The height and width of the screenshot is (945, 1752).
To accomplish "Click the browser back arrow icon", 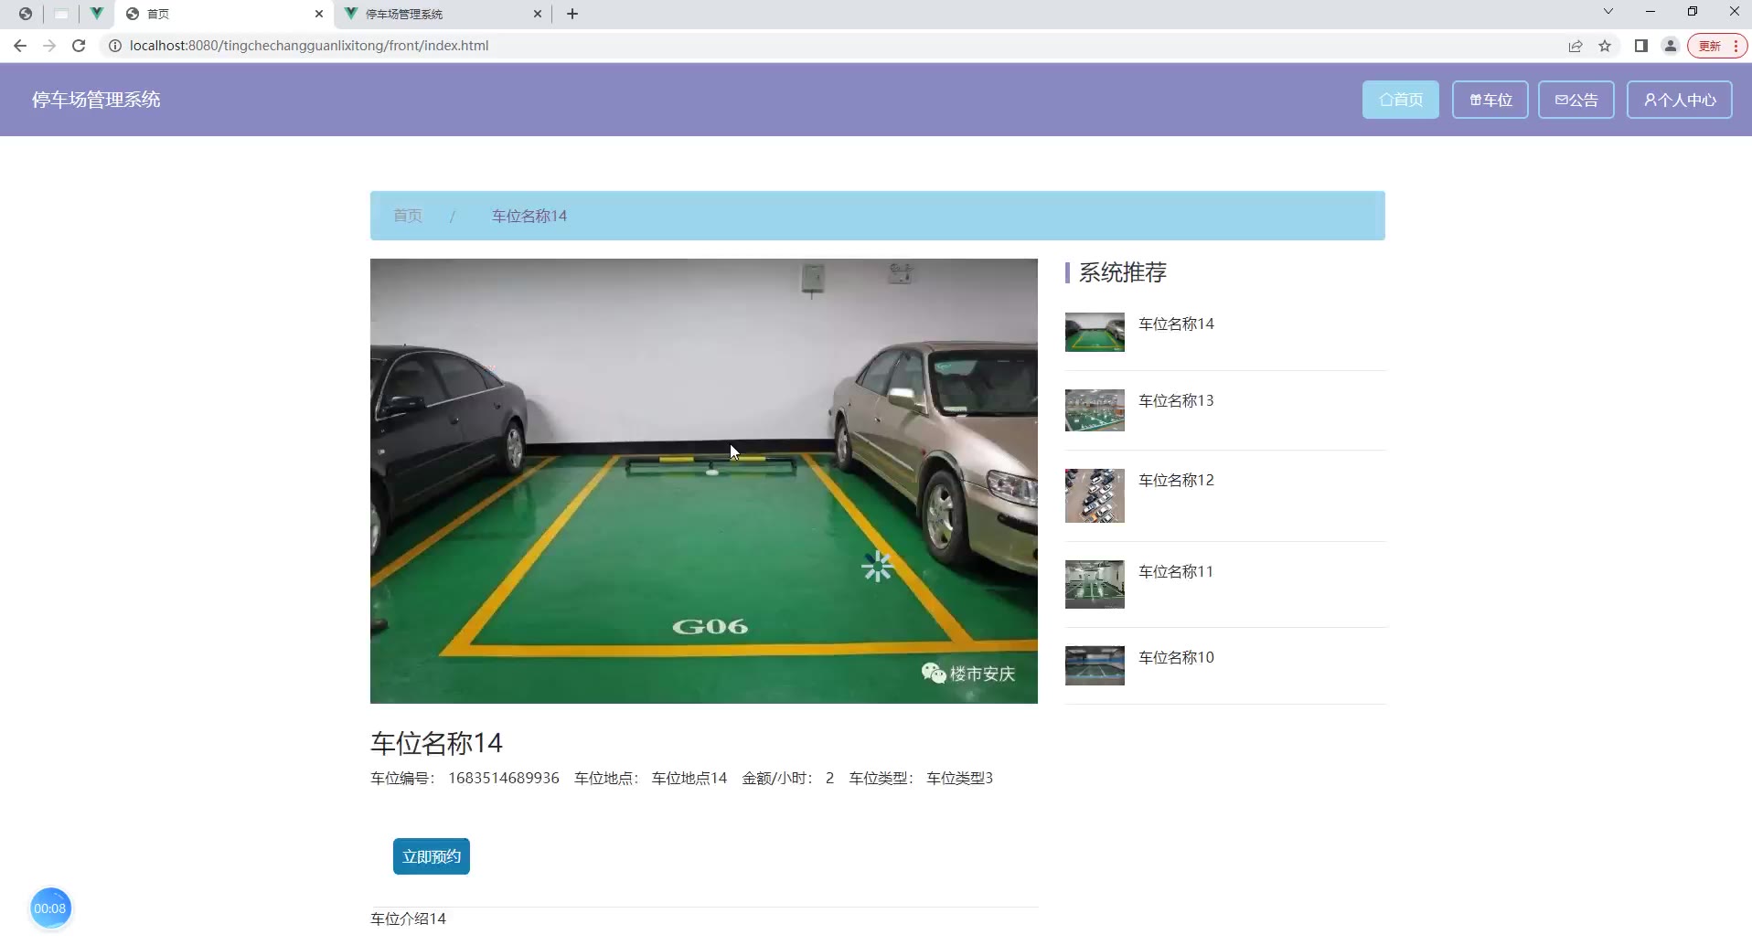I will (x=20, y=46).
